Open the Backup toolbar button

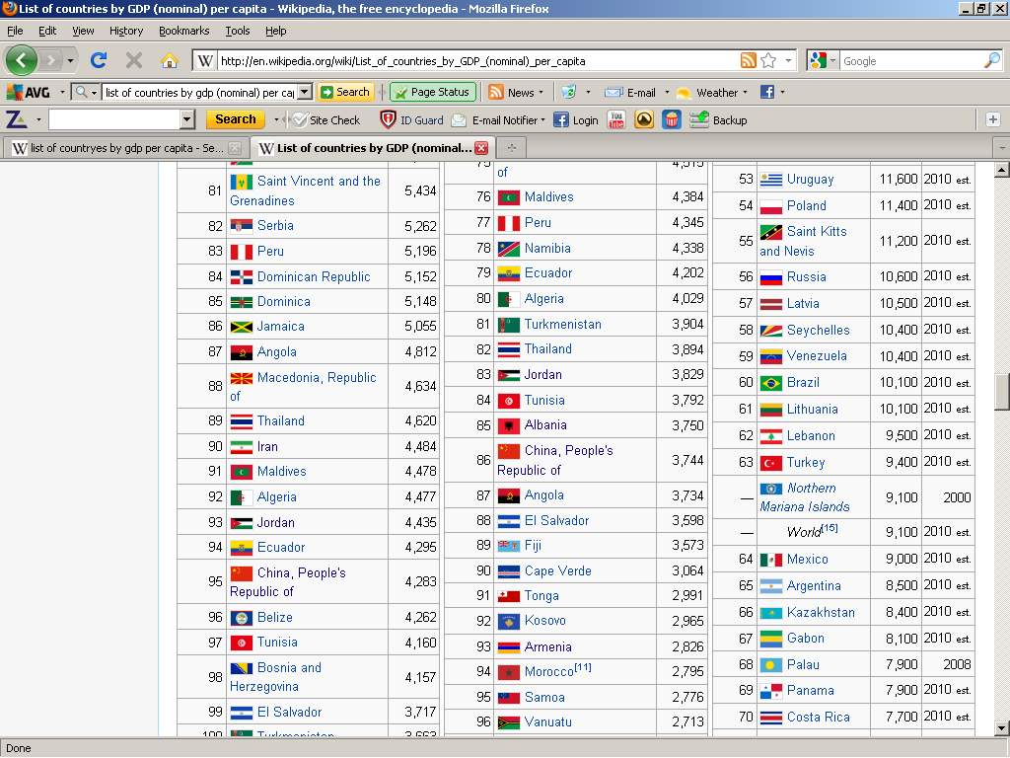tap(719, 119)
